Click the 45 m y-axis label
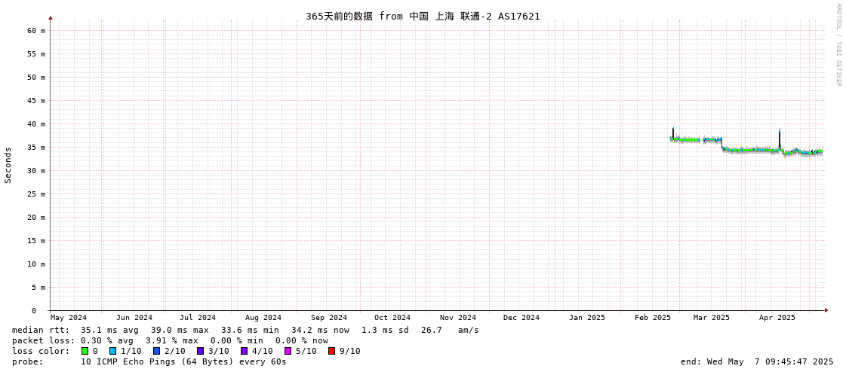 (36, 101)
